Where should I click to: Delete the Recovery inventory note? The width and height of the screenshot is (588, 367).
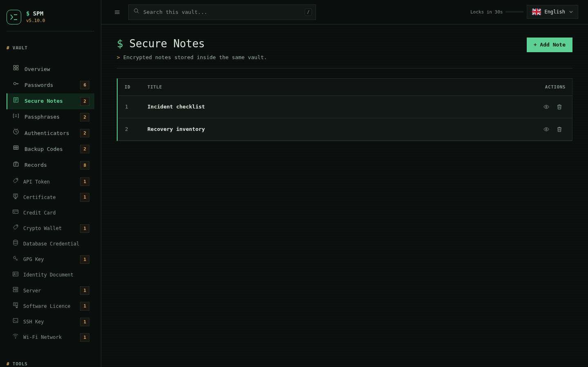[x=559, y=129]
